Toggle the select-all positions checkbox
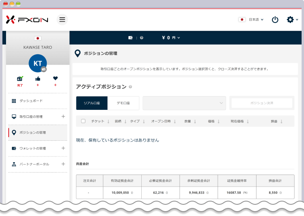This screenshot has height=216, width=304. (83, 121)
